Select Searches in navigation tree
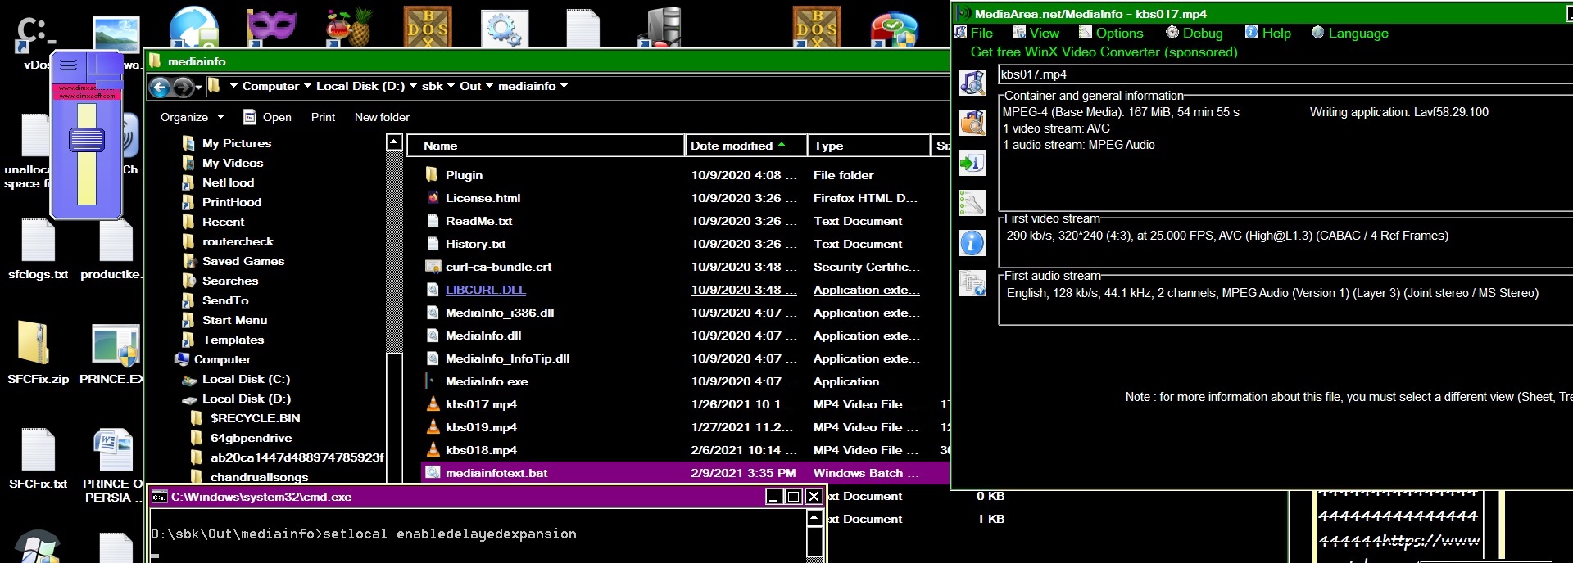Image resolution: width=1573 pixels, height=563 pixels. 230,281
